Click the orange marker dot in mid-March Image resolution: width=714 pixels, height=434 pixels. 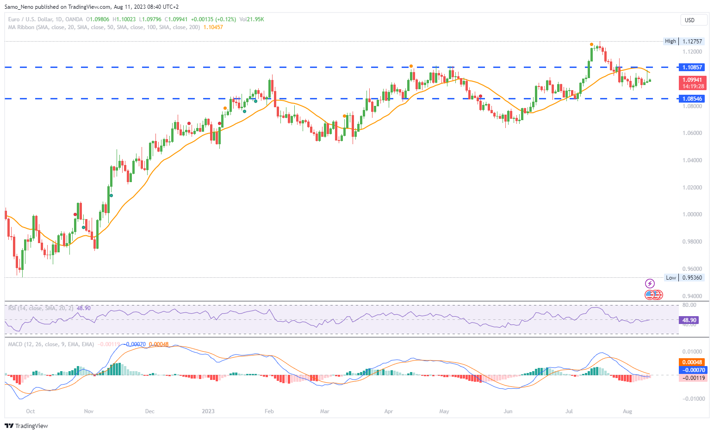344,116
